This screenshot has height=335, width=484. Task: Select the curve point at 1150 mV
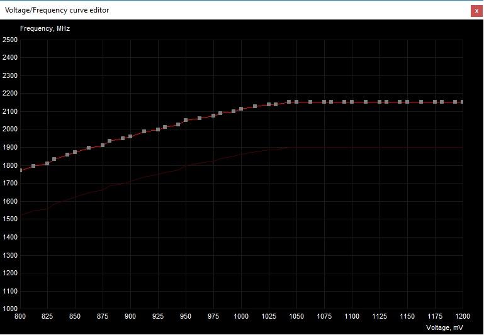(407, 102)
